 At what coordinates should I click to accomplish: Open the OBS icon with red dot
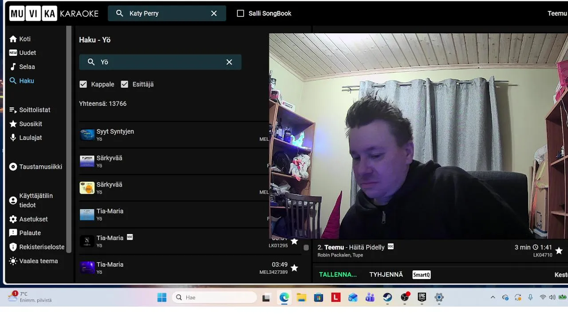point(405,297)
